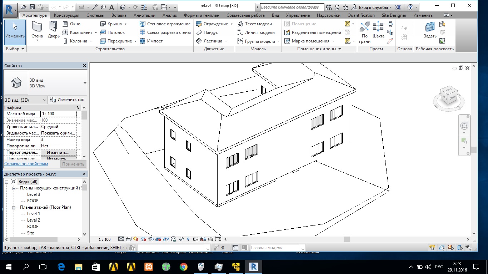
Task: Collapse Планы этажей (Floor Plan) tree node
Action: pos(14,207)
